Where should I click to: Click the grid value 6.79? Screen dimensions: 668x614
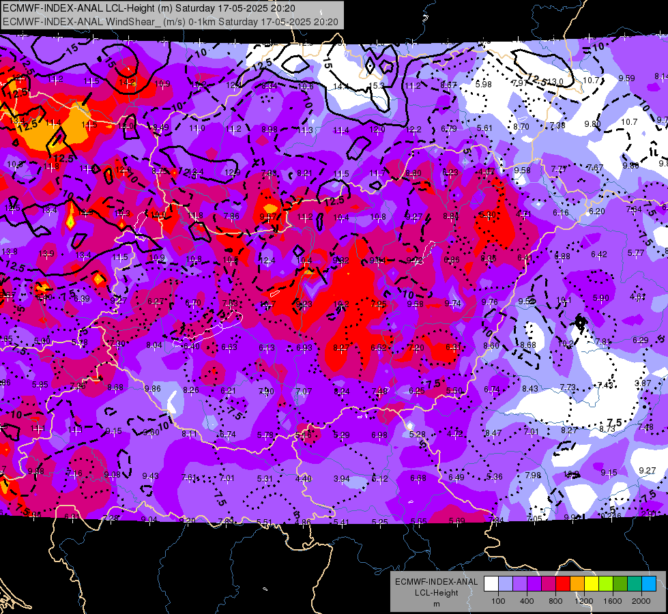click(x=449, y=129)
